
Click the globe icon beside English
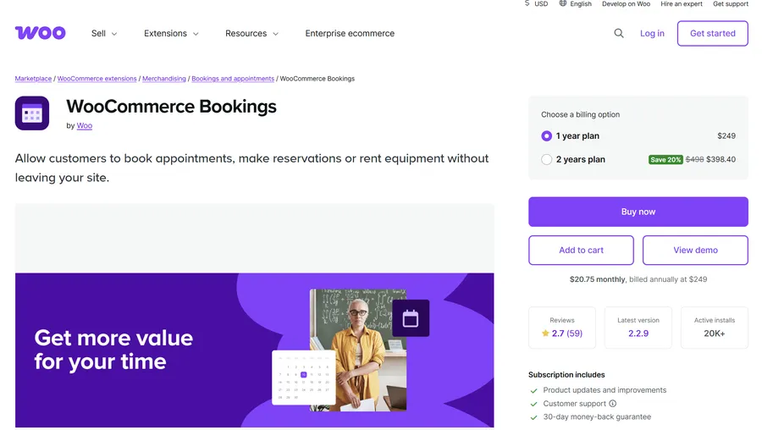click(563, 3)
